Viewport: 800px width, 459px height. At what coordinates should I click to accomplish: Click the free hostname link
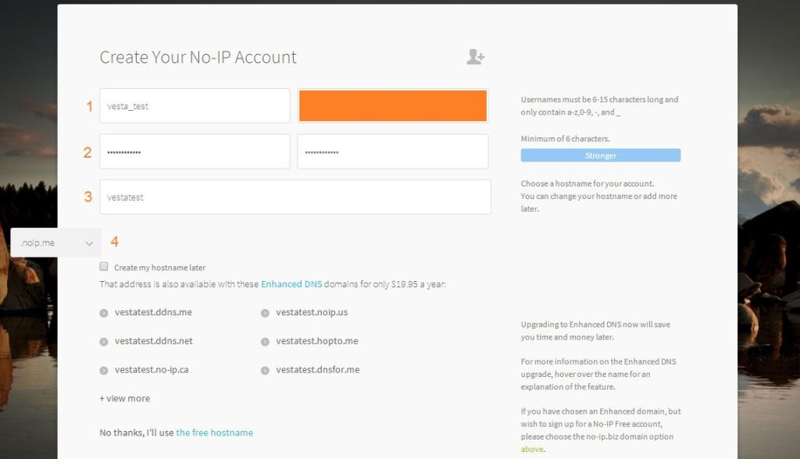tap(214, 432)
